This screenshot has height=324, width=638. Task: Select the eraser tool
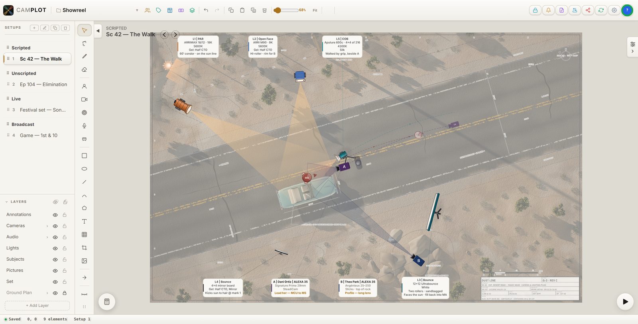click(84, 70)
